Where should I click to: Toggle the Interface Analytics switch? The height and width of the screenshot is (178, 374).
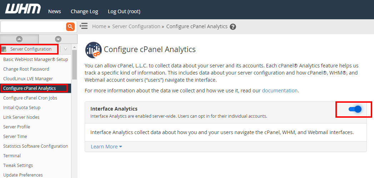355,109
